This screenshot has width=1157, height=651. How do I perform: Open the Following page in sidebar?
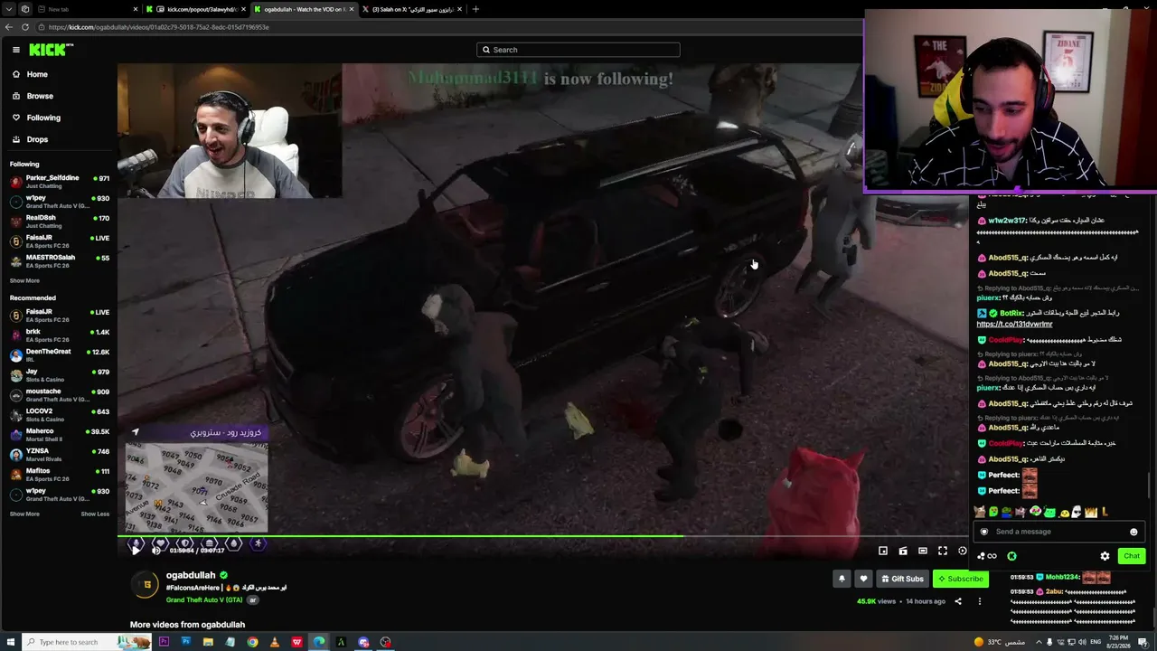43,118
